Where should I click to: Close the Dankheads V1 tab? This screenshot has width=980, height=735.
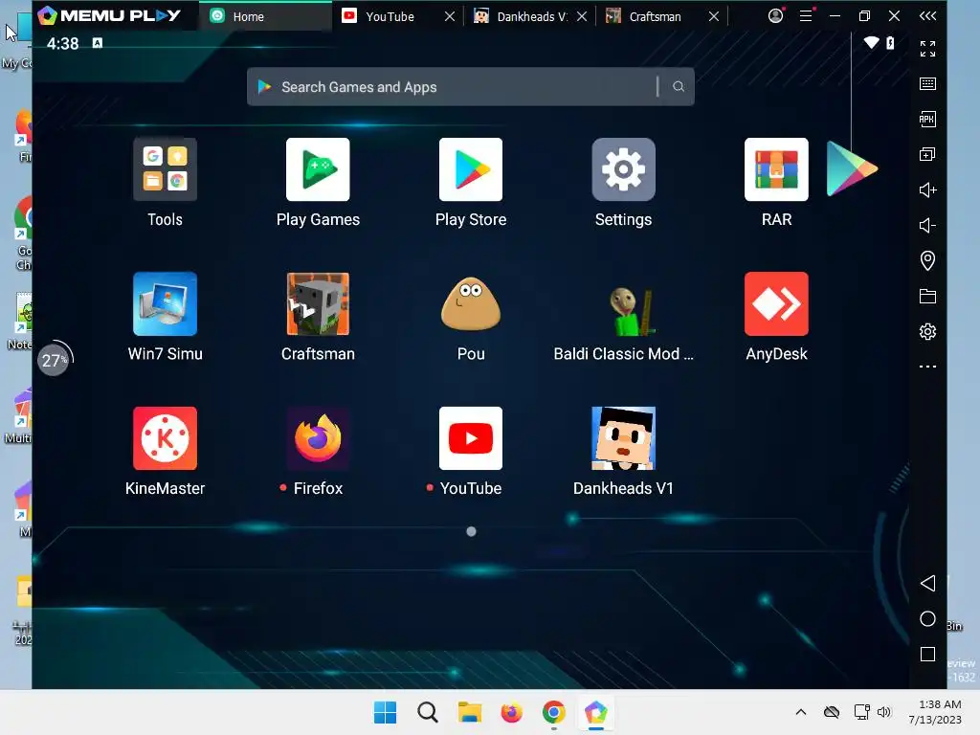pyautogui.click(x=582, y=16)
